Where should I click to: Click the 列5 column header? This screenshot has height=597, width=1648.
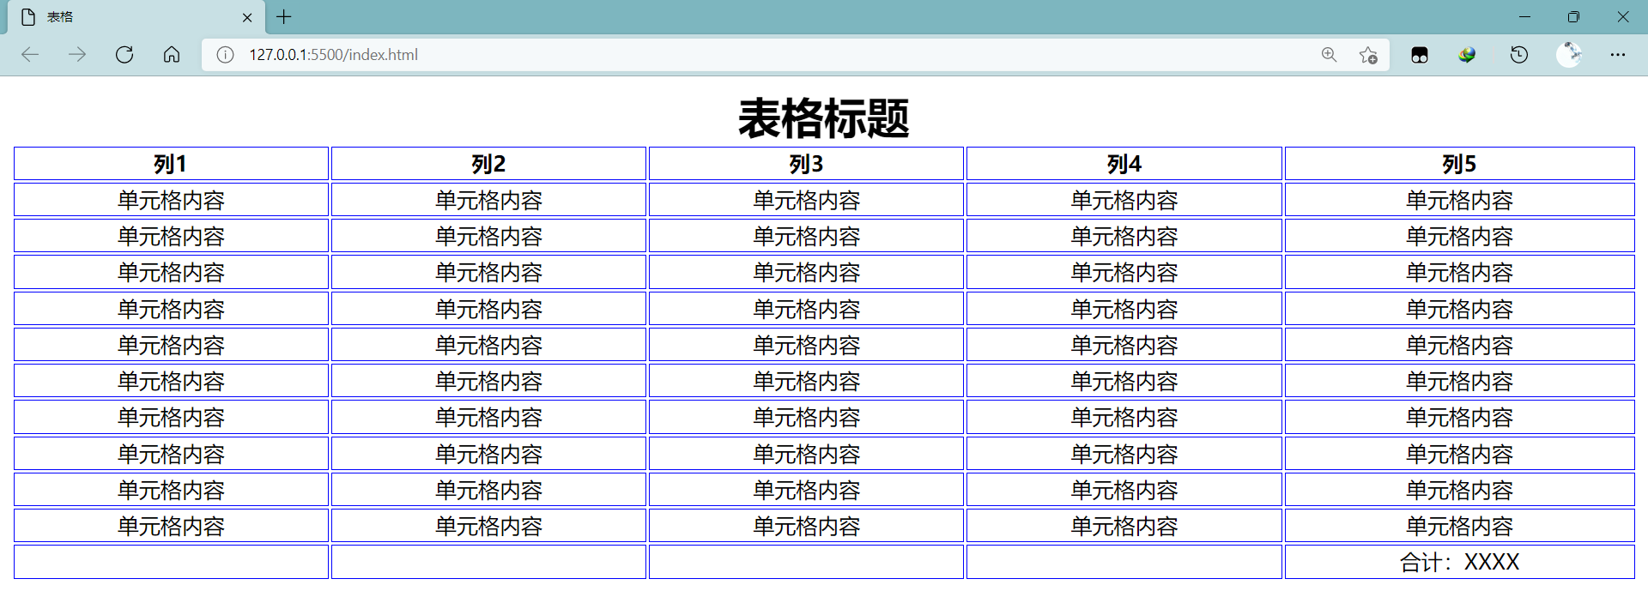coord(1459,164)
